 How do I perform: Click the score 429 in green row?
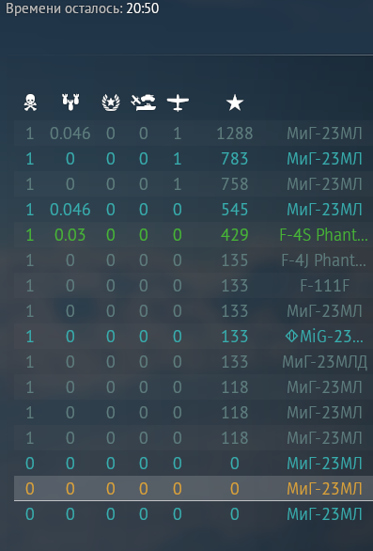[x=235, y=235]
